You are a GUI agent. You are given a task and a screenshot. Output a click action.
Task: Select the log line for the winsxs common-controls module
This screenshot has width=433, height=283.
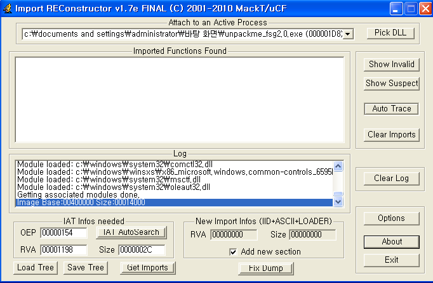(174, 172)
